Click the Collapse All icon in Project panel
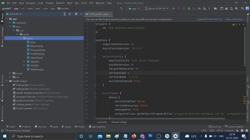The image size is (250, 140). coord(70,14)
